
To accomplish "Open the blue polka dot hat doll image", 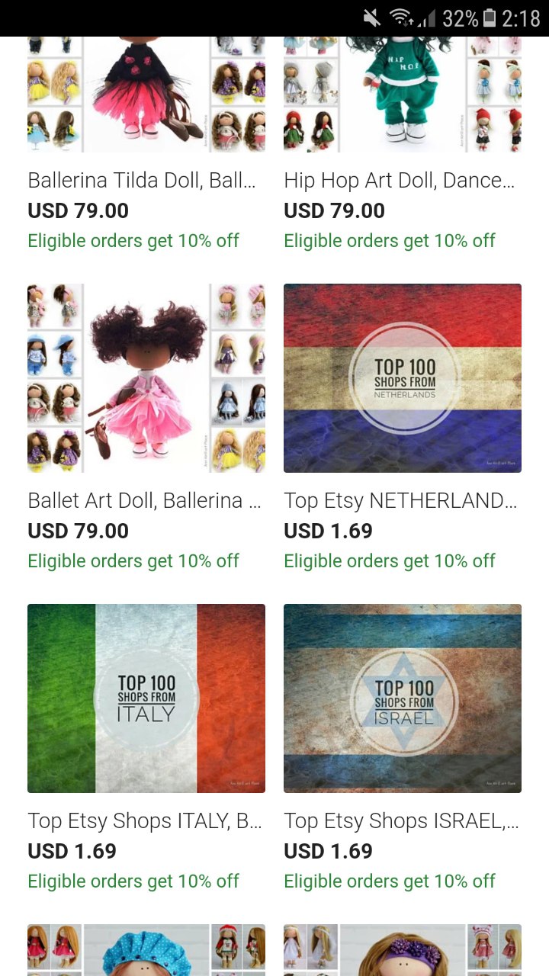I will (x=146, y=950).
